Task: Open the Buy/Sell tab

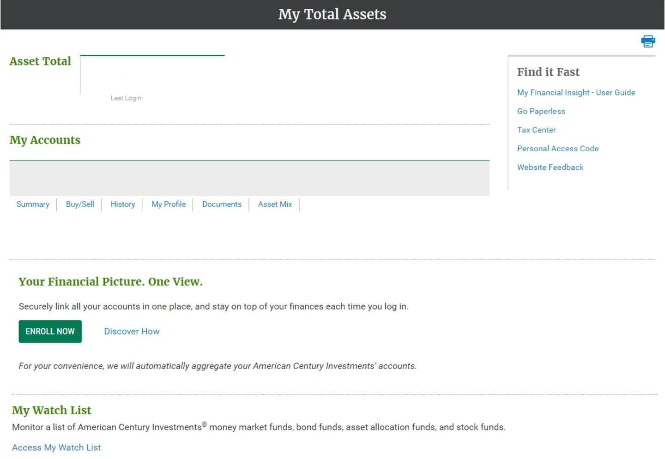Action: pos(79,204)
